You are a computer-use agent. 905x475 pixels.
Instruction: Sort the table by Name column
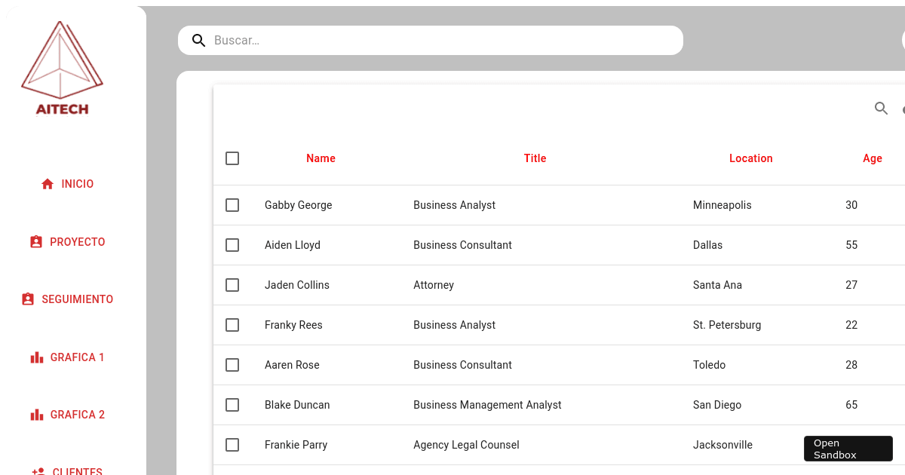pos(321,158)
